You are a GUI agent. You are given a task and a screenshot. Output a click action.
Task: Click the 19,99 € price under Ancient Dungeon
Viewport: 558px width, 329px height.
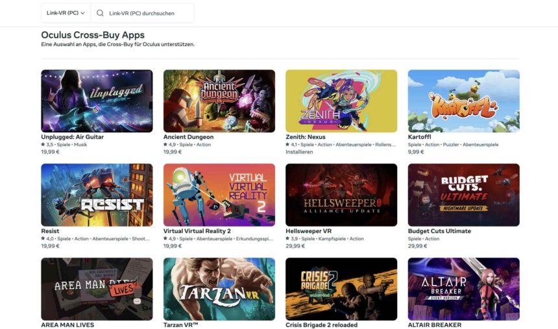click(x=173, y=152)
